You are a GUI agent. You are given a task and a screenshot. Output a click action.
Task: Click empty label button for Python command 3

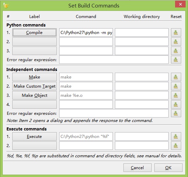34,51
